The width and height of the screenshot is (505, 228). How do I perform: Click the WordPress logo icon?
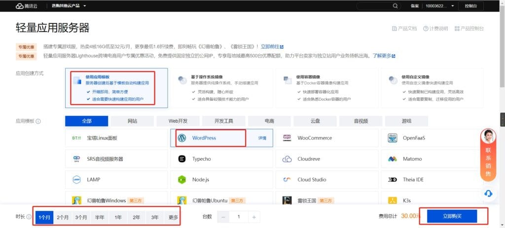tap(182, 138)
